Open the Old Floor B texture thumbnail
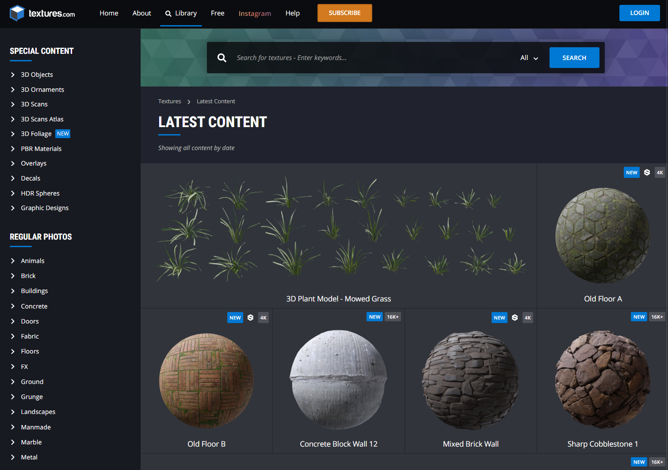668x470 pixels. 206,380
